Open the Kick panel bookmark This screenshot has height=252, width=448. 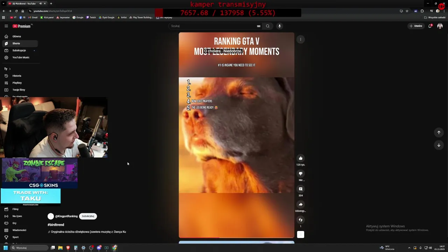tap(47, 17)
